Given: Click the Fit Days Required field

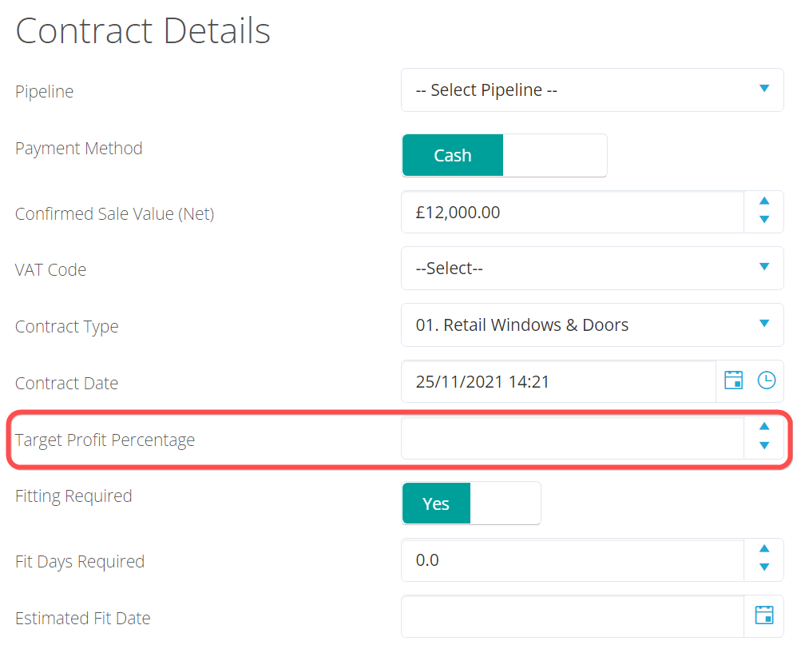Looking at the screenshot, I should coord(572,559).
